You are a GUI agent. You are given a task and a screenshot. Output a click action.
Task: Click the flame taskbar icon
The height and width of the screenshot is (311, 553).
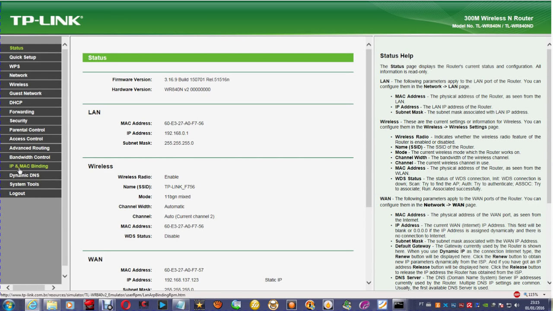click(x=328, y=305)
